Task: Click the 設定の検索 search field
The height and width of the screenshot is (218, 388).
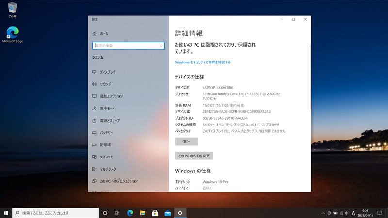Action: 129,46
